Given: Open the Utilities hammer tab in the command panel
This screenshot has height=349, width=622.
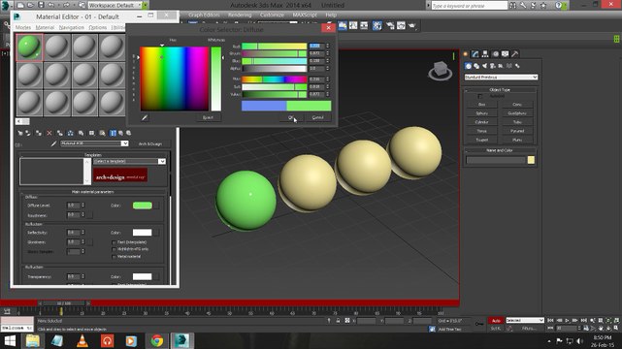Looking at the screenshot, I should (x=514, y=54).
